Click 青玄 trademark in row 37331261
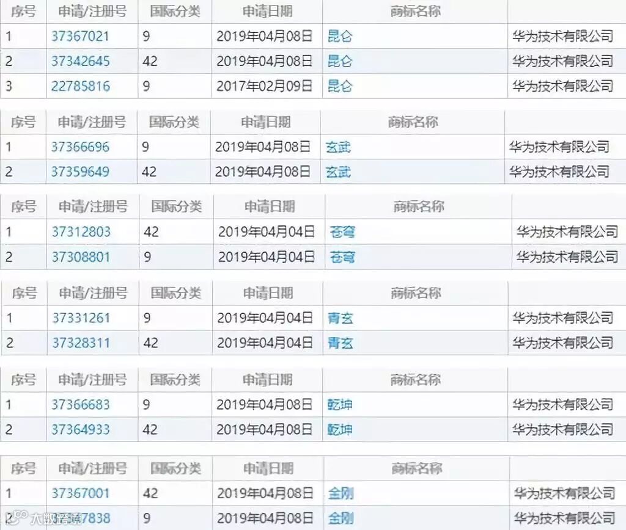 [x=340, y=318]
